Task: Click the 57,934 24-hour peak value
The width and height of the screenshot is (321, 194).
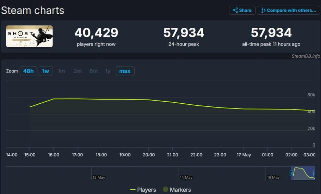Action: tap(184, 33)
